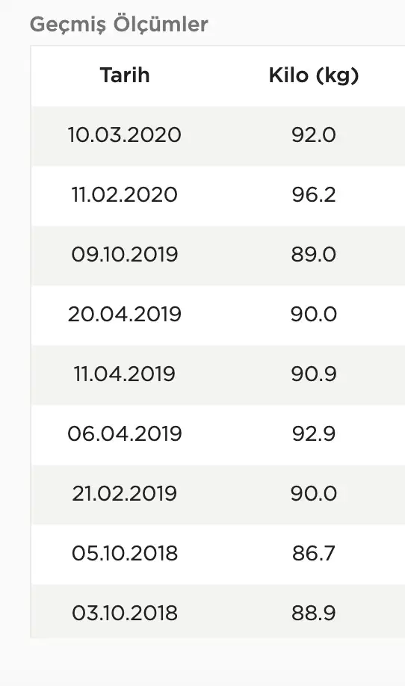Viewport: 405px width, 686px height.
Task: Select the 09.10.2019 date cell
Action: [x=125, y=254]
